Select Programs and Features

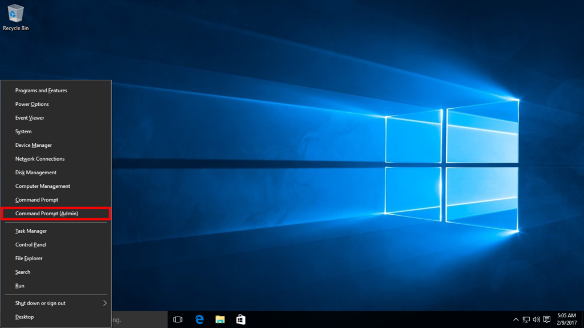coord(56,91)
